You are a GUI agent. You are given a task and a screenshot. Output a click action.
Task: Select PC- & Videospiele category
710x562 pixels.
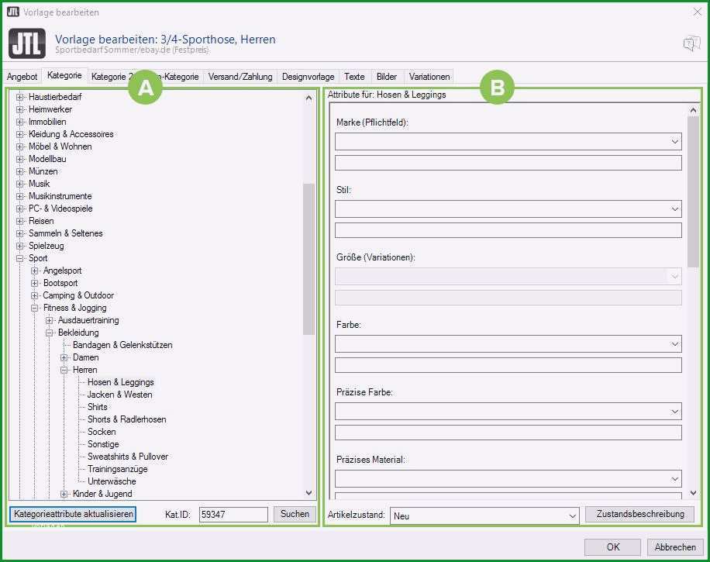[60, 209]
